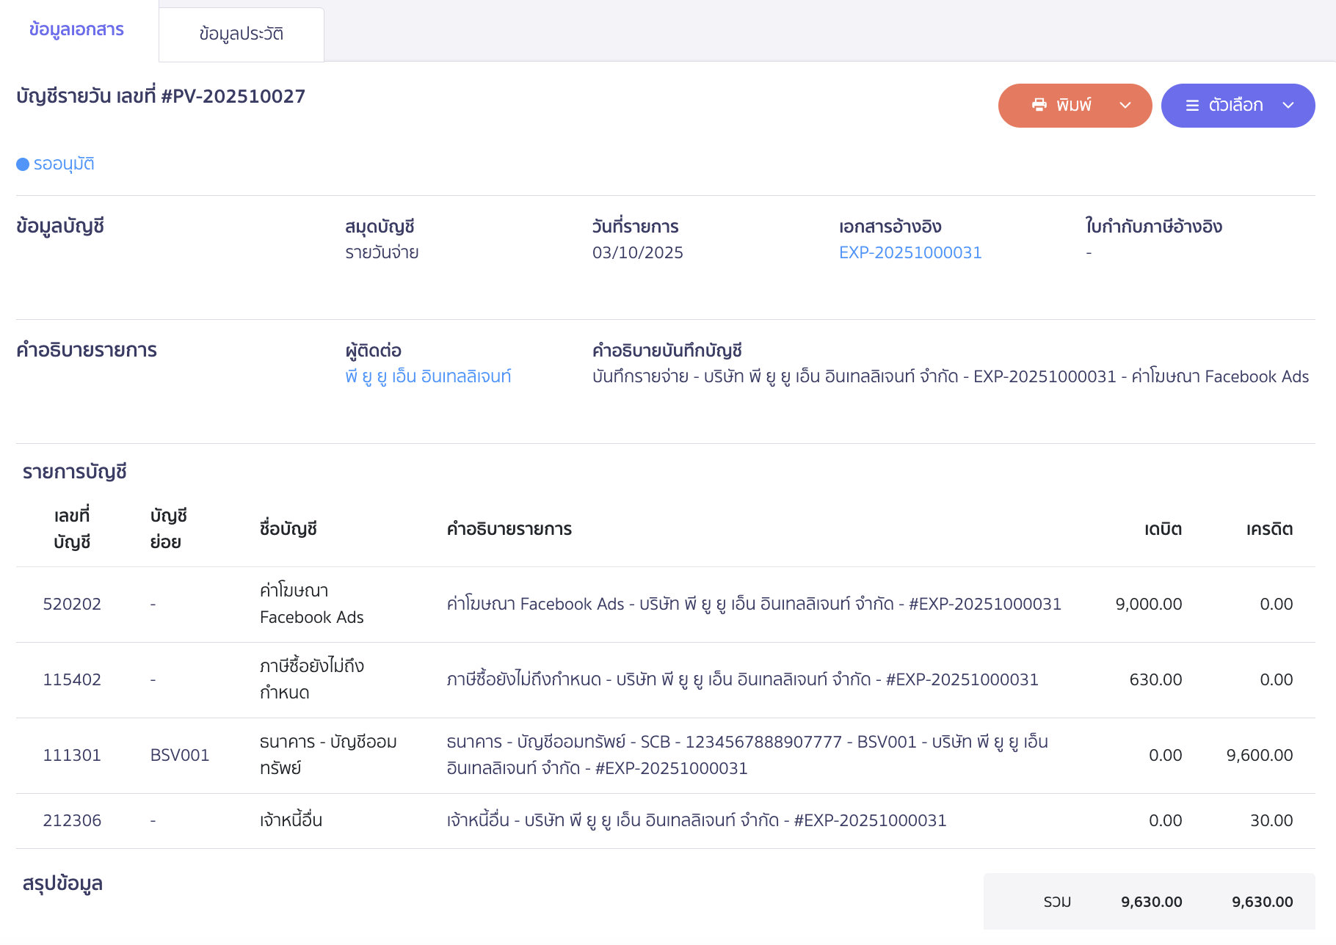The image size is (1336, 945).
Task: Click the รออนุมัติ status label
Action: click(64, 164)
